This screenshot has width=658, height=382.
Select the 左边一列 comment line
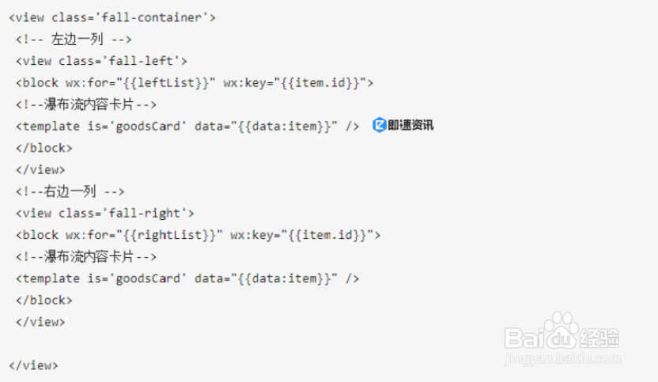point(72,39)
